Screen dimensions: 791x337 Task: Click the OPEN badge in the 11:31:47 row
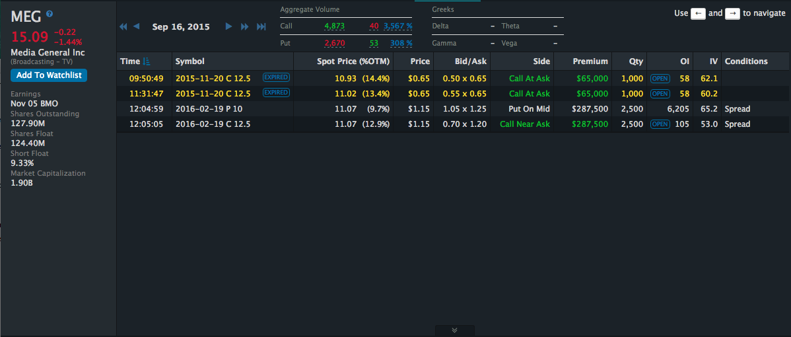pos(660,93)
